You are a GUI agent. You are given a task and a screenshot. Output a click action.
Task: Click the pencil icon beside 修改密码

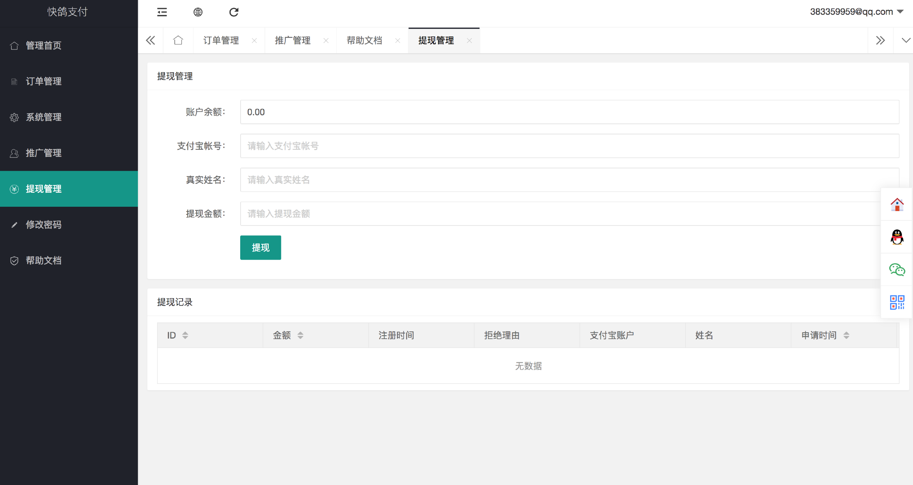[x=14, y=225]
